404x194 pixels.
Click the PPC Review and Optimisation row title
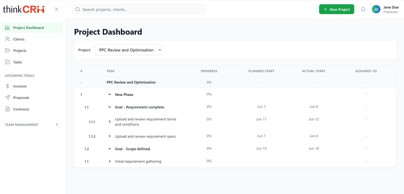tap(131, 82)
